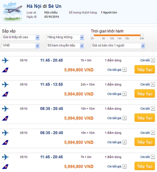Open the Số trạm chuyển tiếp dropdown
The height and width of the screenshot is (172, 157).
[x=65, y=46]
